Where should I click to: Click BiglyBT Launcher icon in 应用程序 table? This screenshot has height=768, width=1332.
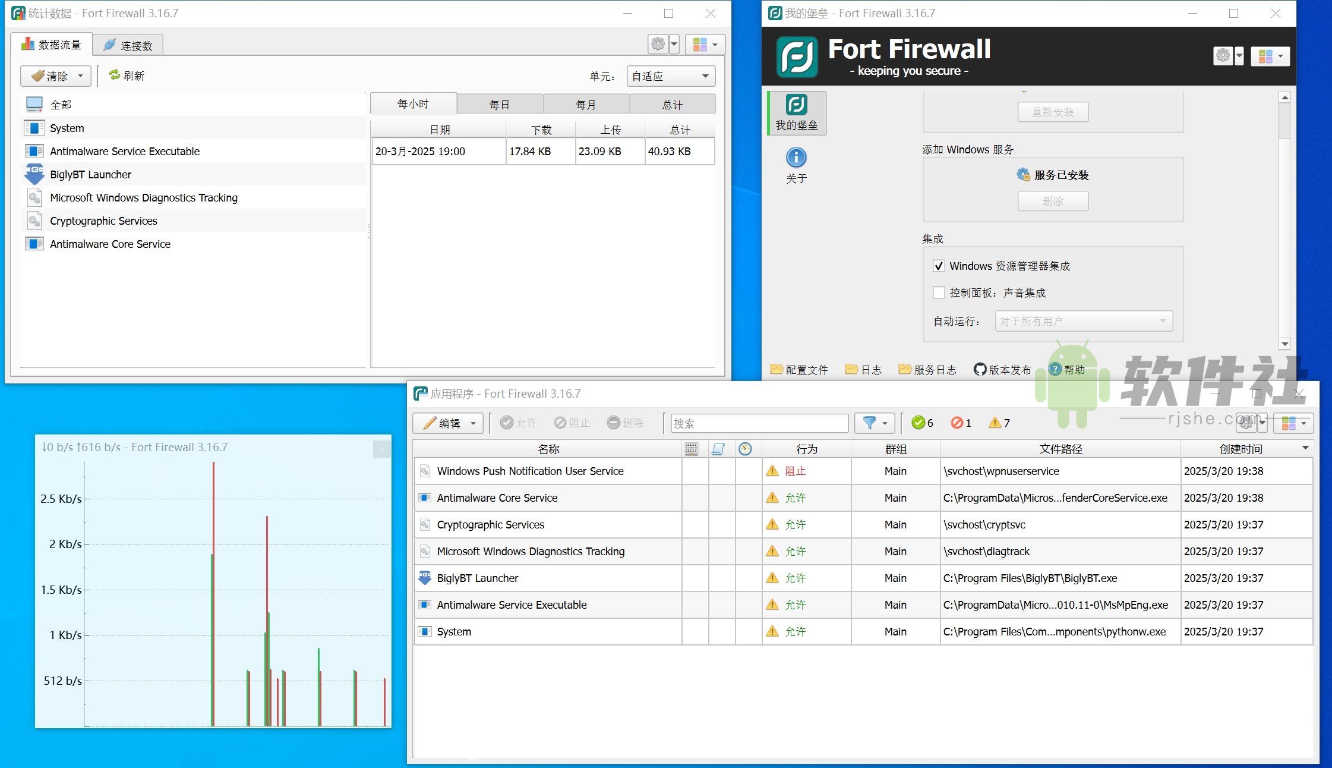tap(425, 578)
